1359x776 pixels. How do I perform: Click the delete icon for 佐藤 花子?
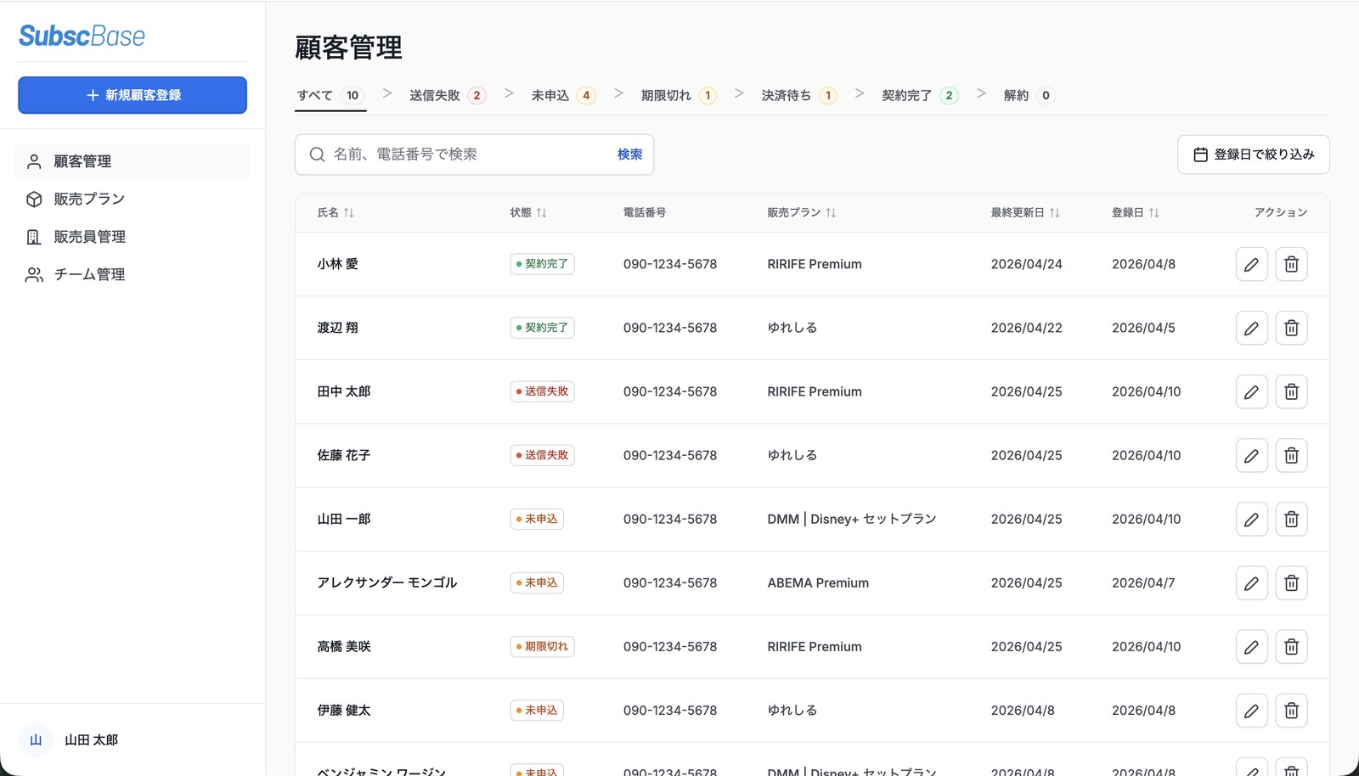1291,455
